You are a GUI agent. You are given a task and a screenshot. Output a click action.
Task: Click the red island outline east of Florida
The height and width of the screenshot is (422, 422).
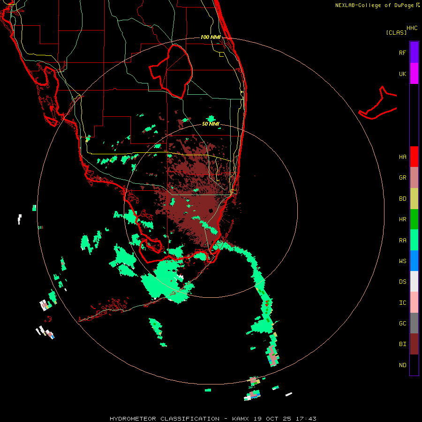378,103
